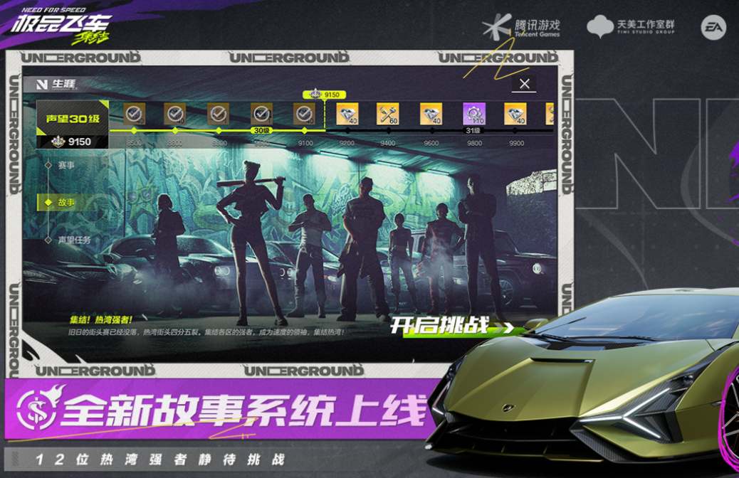This screenshot has height=478, width=739.
Task: Select the purple gear reward at 9800
Action: pyautogui.click(x=474, y=114)
